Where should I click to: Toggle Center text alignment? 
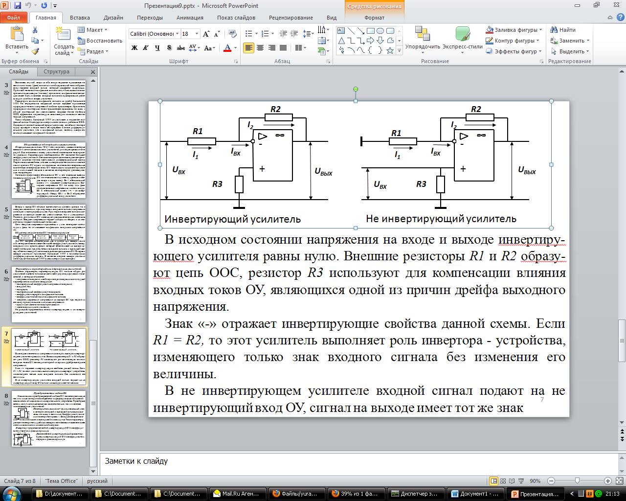260,48
